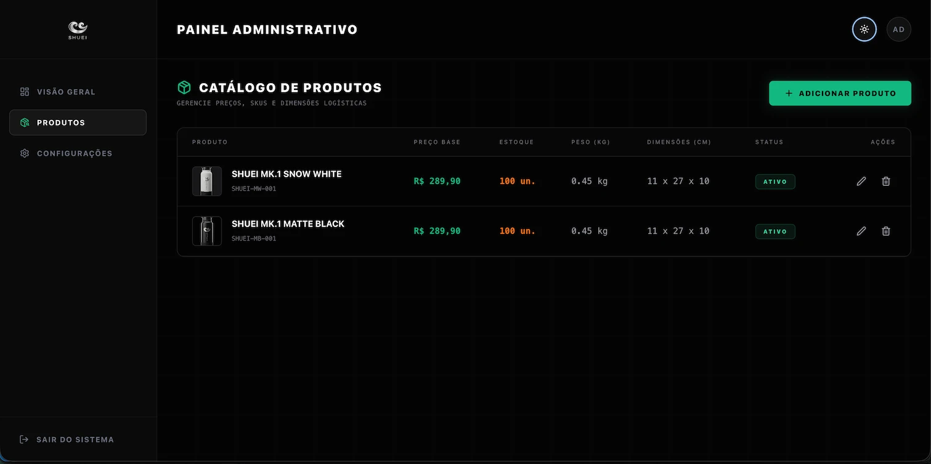This screenshot has width=931, height=464.
Task: Toggle the light/dark theme sun button
Action: 864,30
